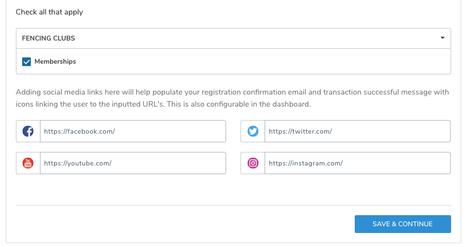Click the divider line above SAVE & CONTINUE

click(233, 205)
